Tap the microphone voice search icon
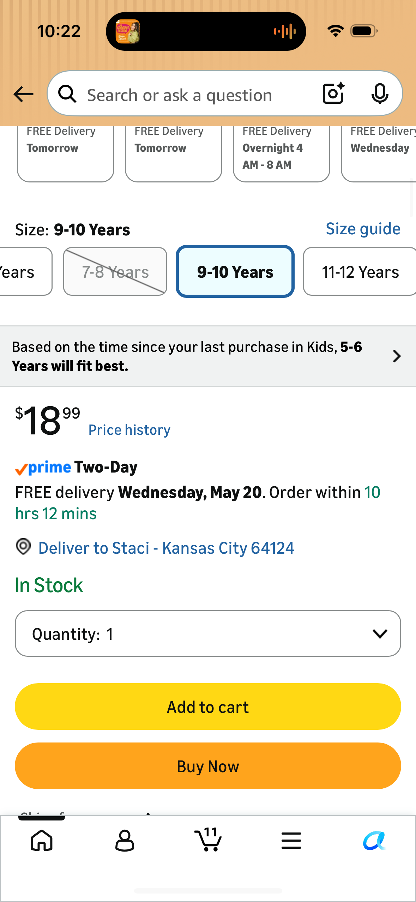Screen dimensions: 416x902 (380, 94)
